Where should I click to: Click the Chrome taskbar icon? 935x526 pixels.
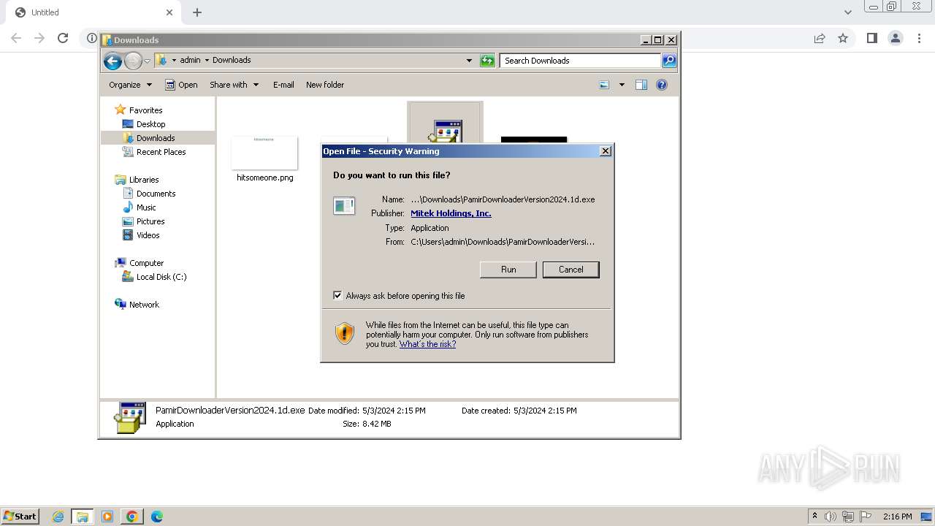tap(132, 517)
